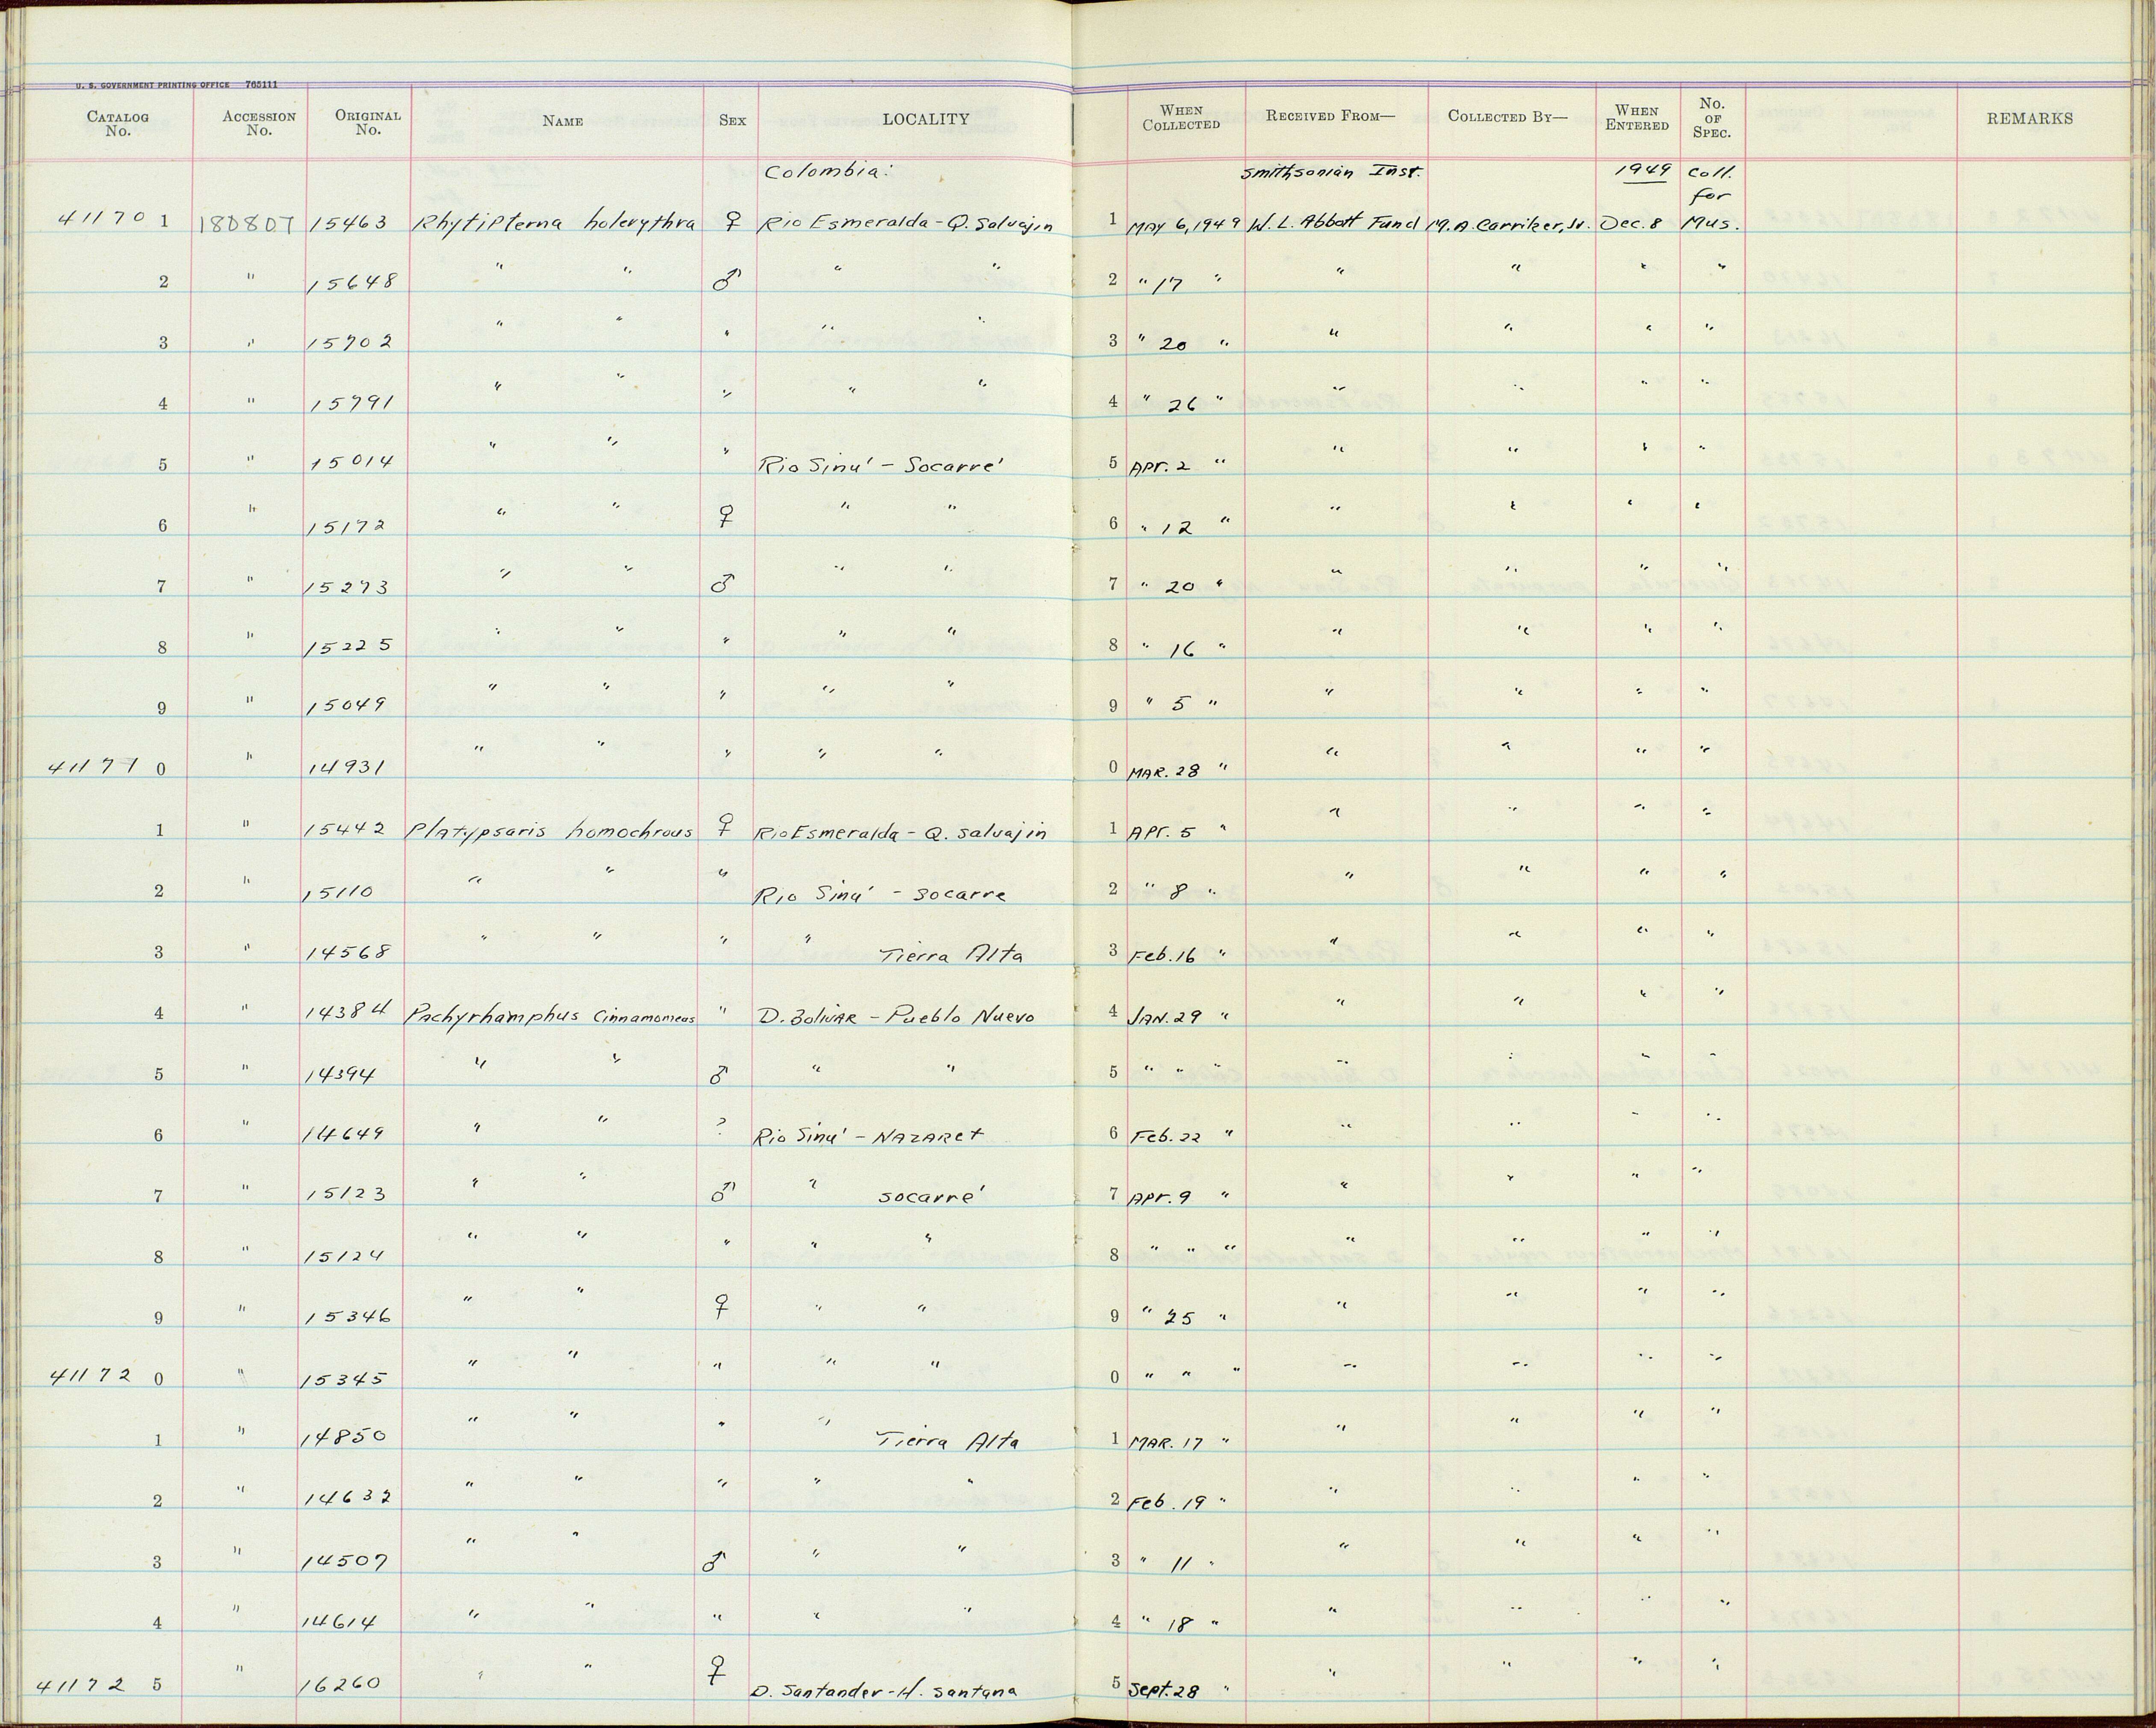
Task: Select original number 15014
Action: [x=352, y=462]
